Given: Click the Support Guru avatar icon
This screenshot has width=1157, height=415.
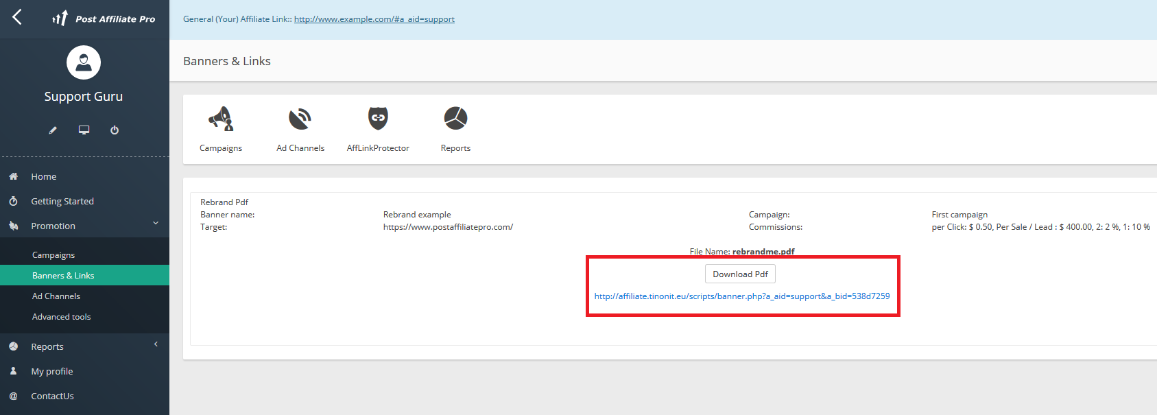Looking at the screenshot, I should pyautogui.click(x=84, y=62).
